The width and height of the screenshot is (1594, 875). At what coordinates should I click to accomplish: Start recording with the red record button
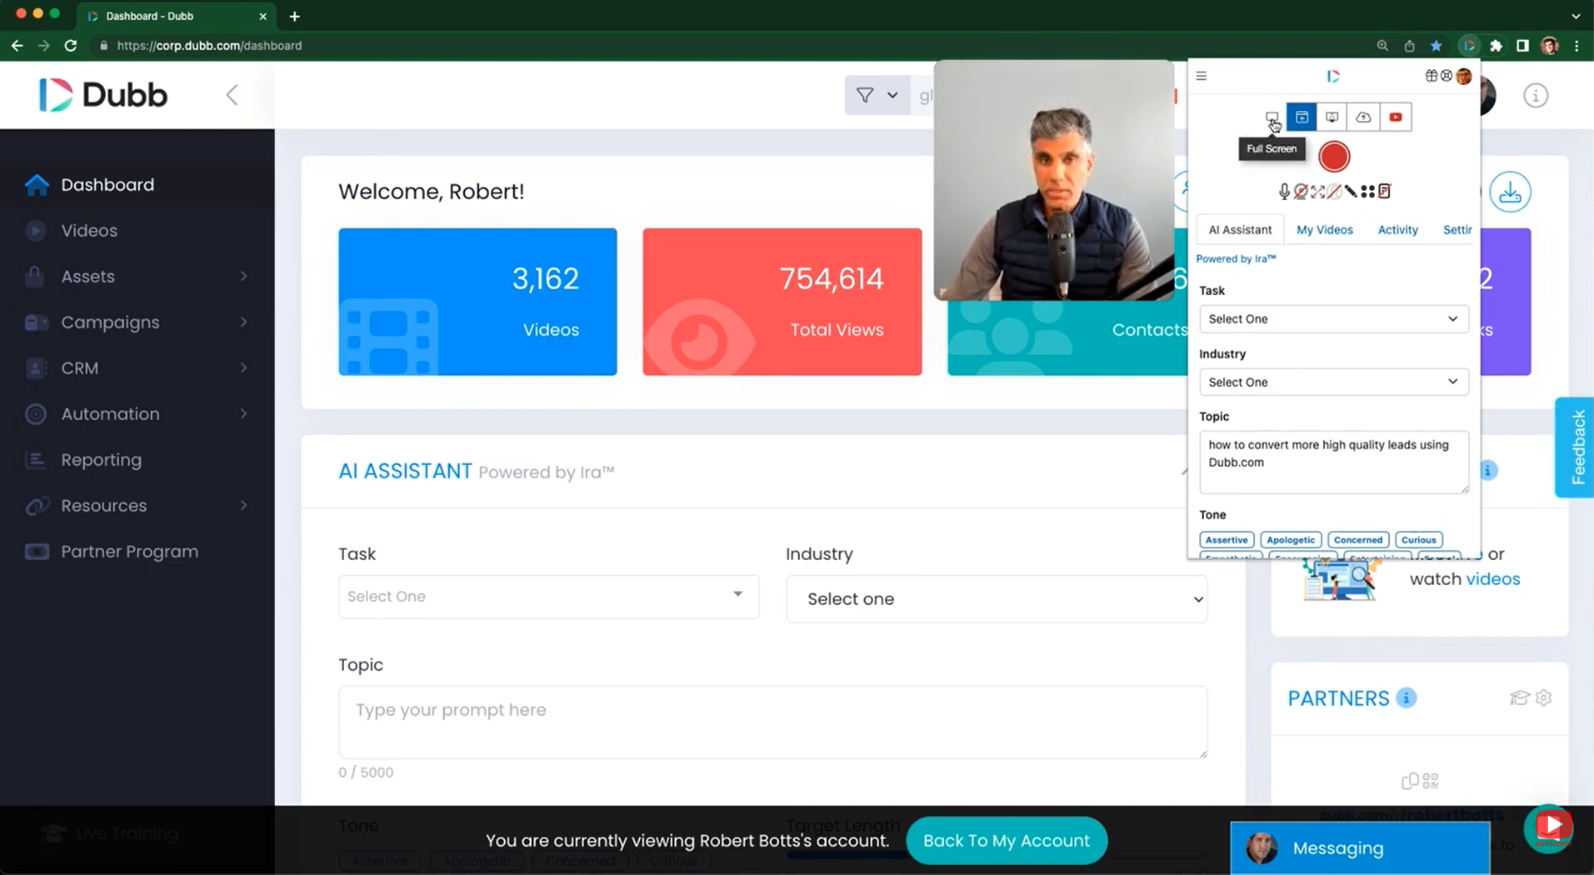tap(1334, 157)
